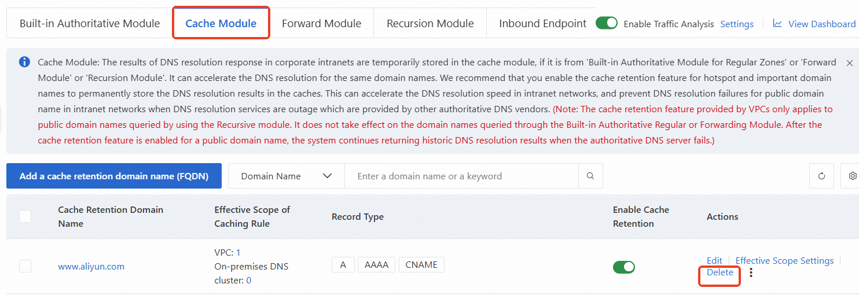Select the www.aliyun.com row checkbox
The width and height of the screenshot is (859, 295).
pyautogui.click(x=25, y=266)
